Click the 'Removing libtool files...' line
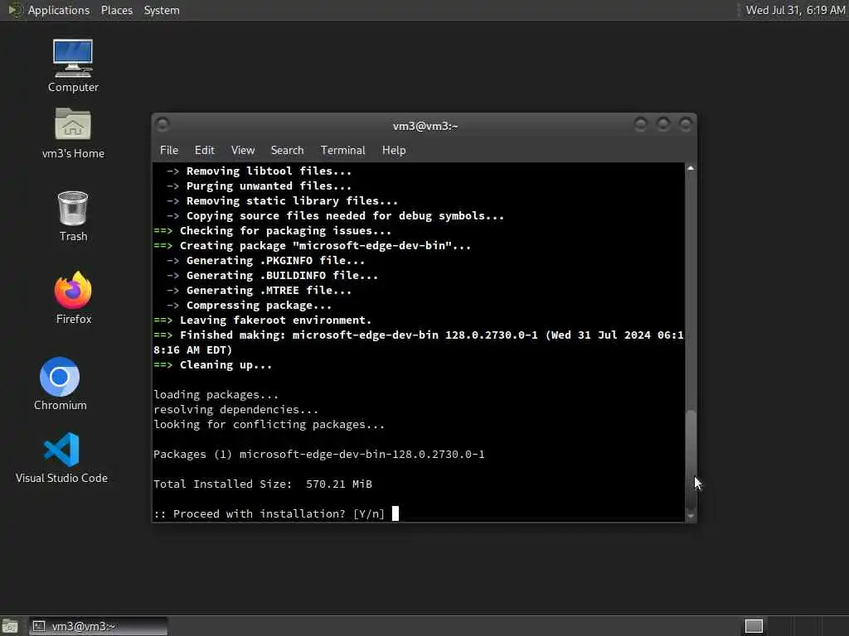 (260, 171)
